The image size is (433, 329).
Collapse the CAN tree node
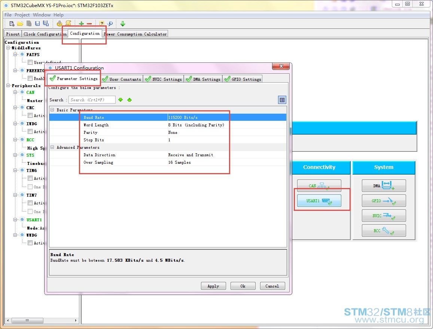pyautogui.click(x=15, y=92)
